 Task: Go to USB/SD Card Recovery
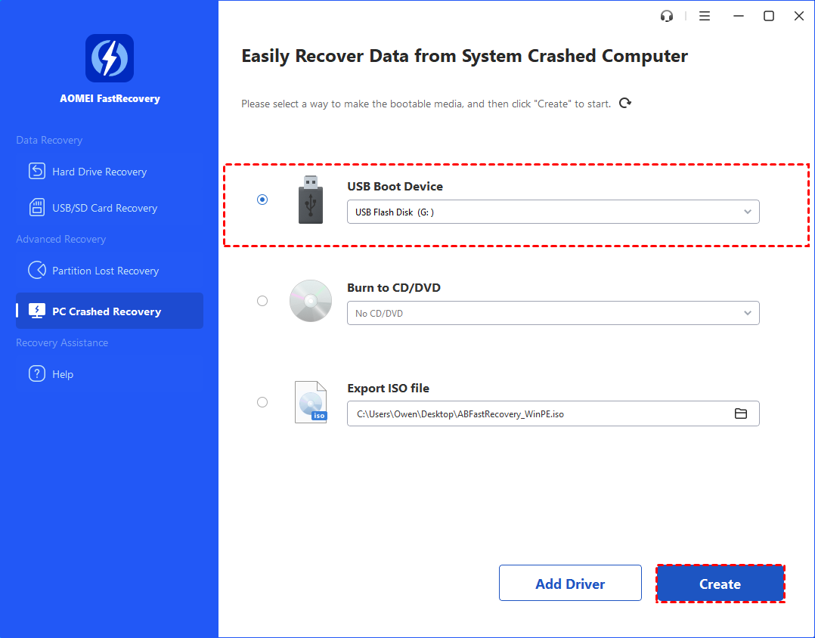(104, 208)
